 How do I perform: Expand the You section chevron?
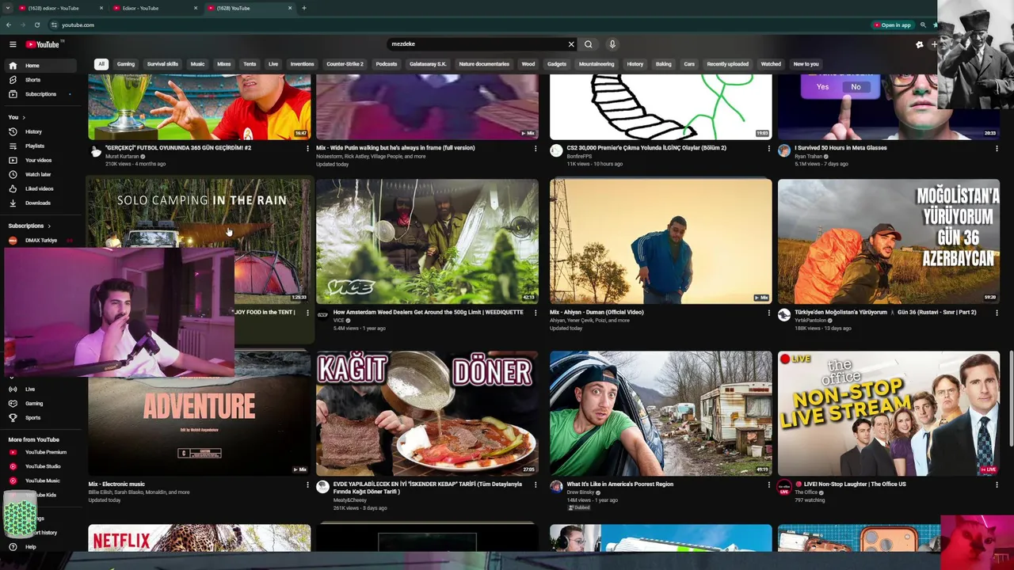25,117
